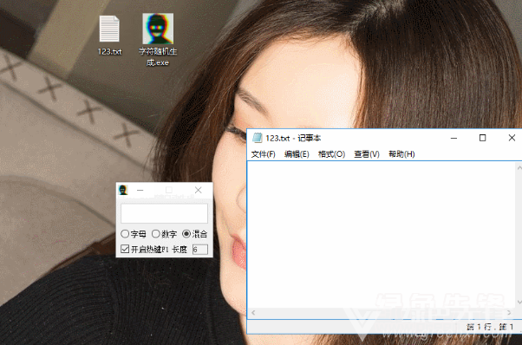Viewport: 522px width, 345px height.
Task: Open the 编辑(E) menu in Notepad
Action: [x=297, y=154]
